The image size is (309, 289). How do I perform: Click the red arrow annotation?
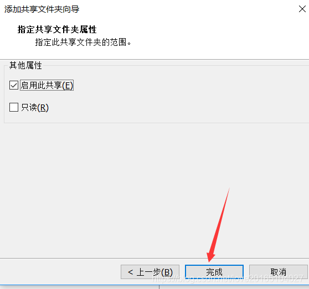(218, 225)
